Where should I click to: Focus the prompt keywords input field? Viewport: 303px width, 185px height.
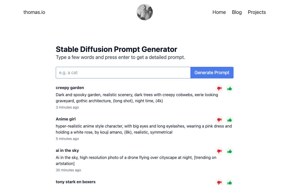(123, 73)
